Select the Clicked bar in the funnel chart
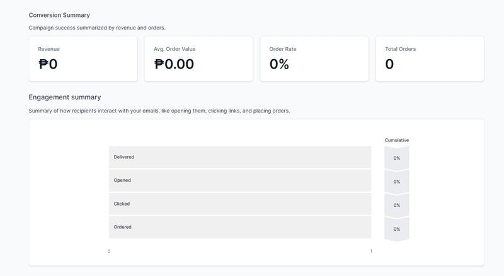This screenshot has height=276, width=504. [239, 204]
